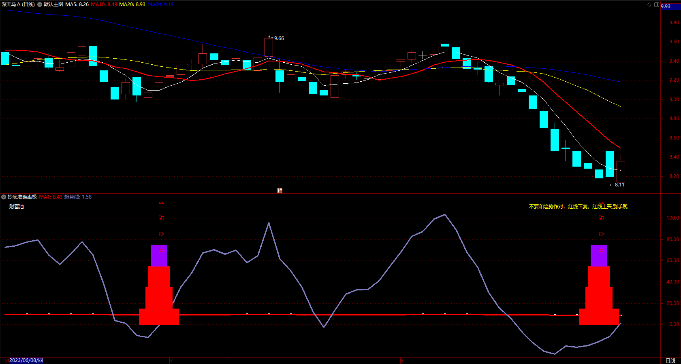Screen dimensions: 681x364
Task: Click the stock name 深天马A (日线)
Action: coord(18,4)
